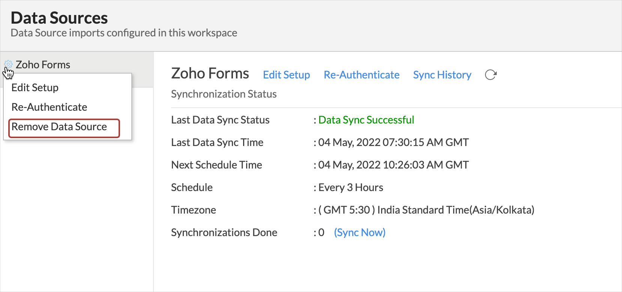622x292 pixels.
Task: Click the refresh icon next to Sync History
Action: tap(491, 75)
